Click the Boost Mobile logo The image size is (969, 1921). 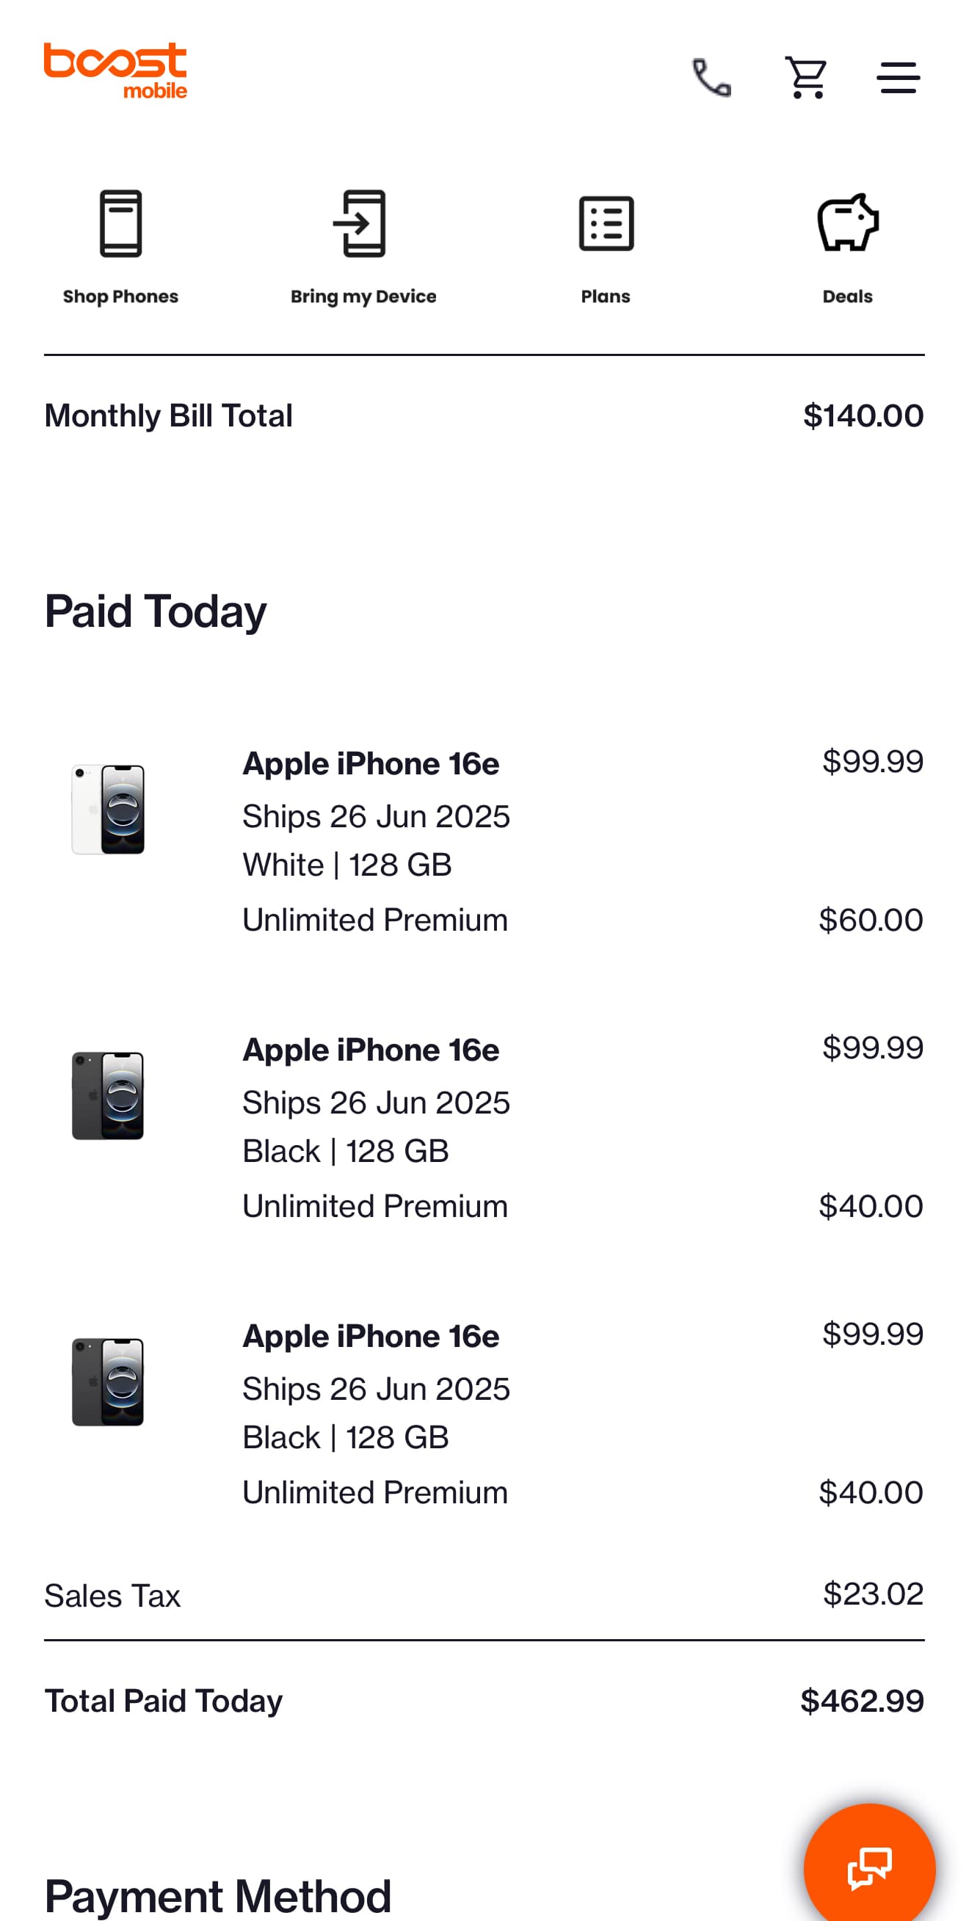[116, 70]
